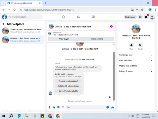
Task: Click the purple conversation information icon
Action: [111, 27]
